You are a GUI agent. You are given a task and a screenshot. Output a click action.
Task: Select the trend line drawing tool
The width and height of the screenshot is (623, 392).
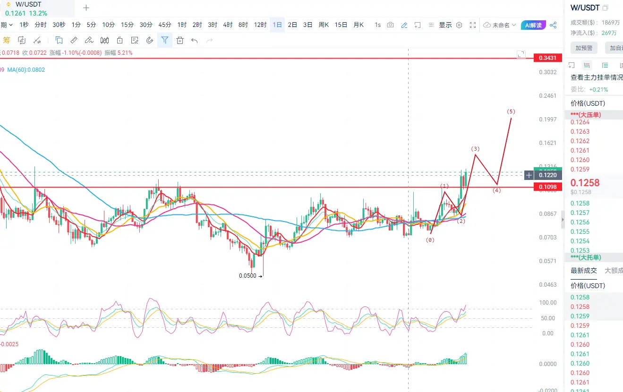pyautogui.click(x=37, y=40)
